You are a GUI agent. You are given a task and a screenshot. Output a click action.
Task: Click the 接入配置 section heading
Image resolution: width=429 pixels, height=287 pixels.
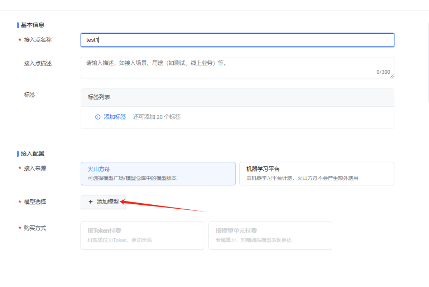click(x=33, y=154)
